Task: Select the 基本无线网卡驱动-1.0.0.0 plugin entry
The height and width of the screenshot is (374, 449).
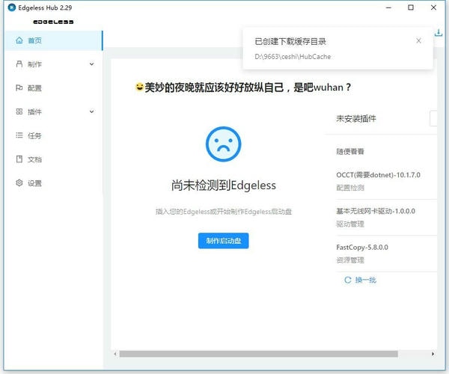Action: point(376,211)
